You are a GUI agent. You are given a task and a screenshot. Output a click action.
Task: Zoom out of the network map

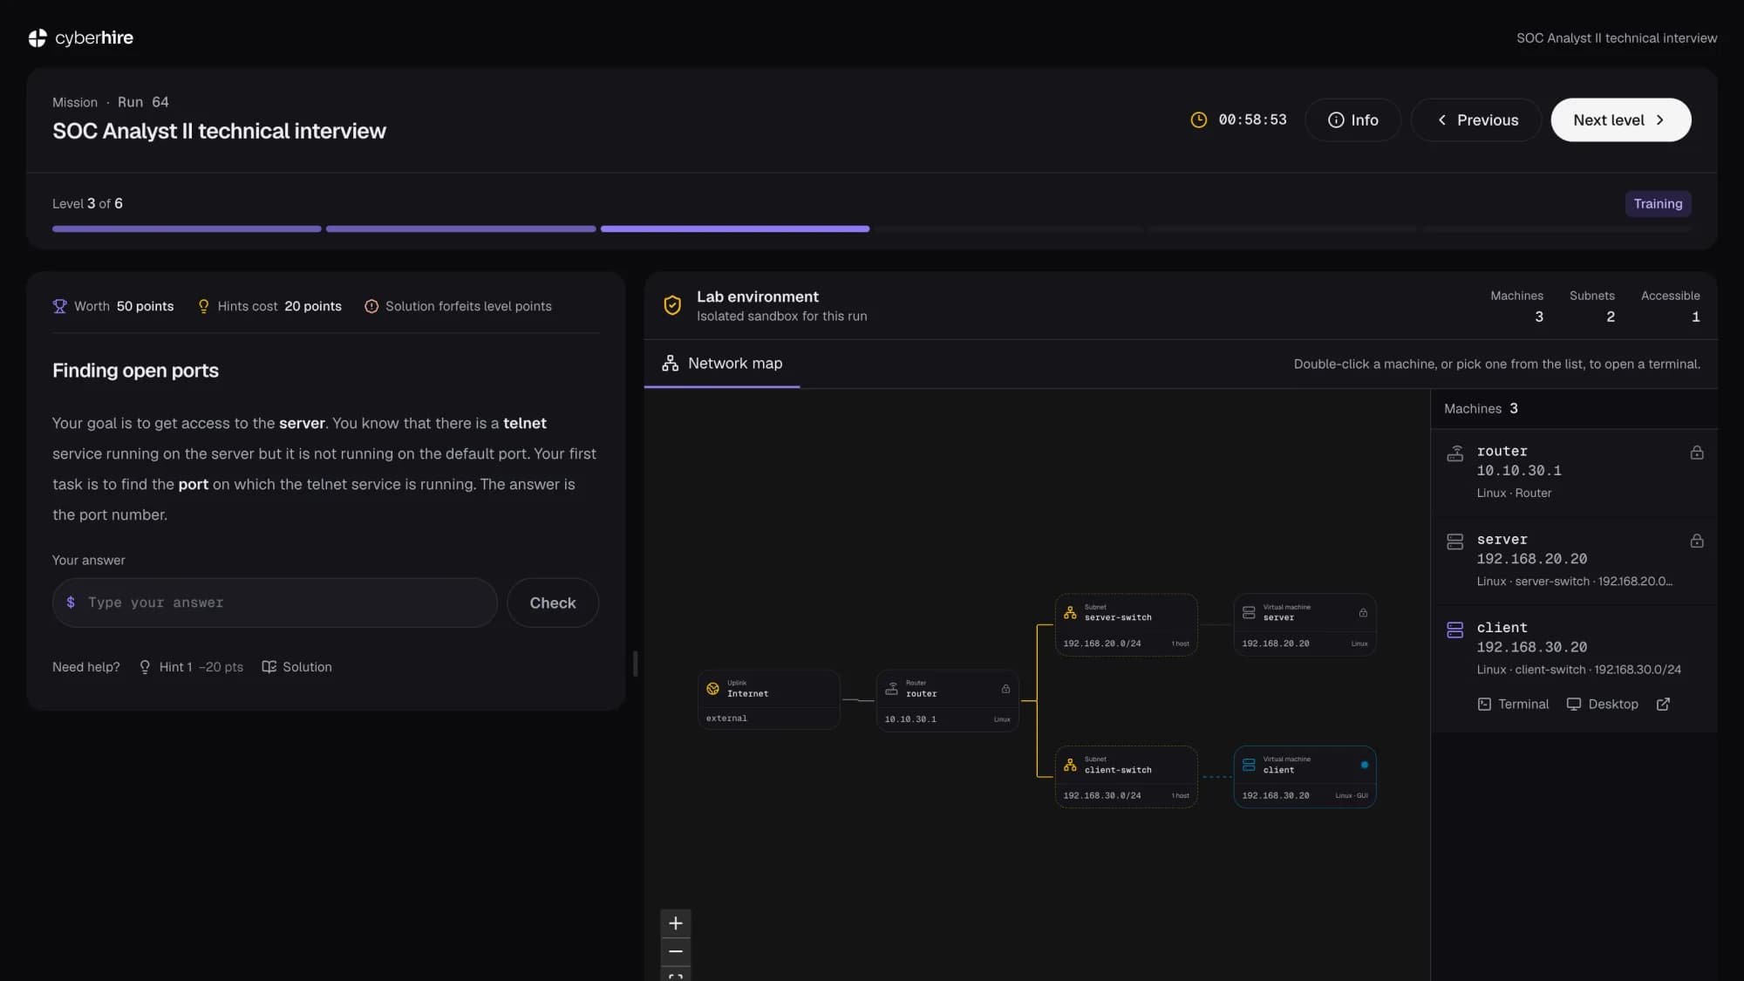click(676, 951)
